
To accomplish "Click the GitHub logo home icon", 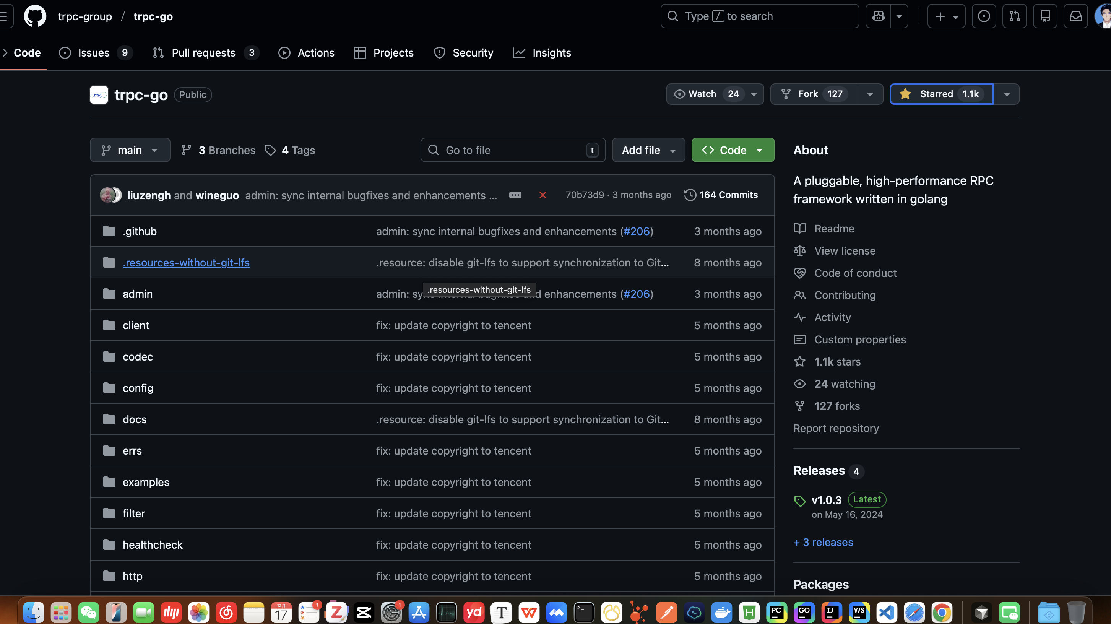I will [35, 16].
